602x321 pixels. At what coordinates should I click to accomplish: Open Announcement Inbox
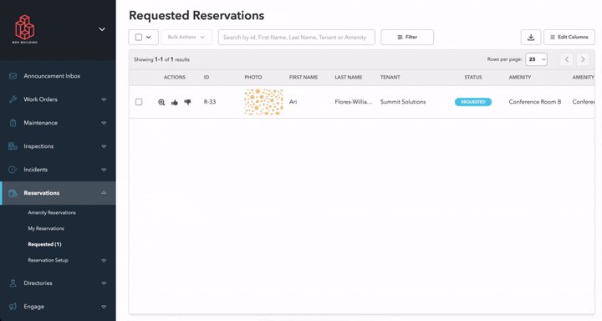click(52, 76)
